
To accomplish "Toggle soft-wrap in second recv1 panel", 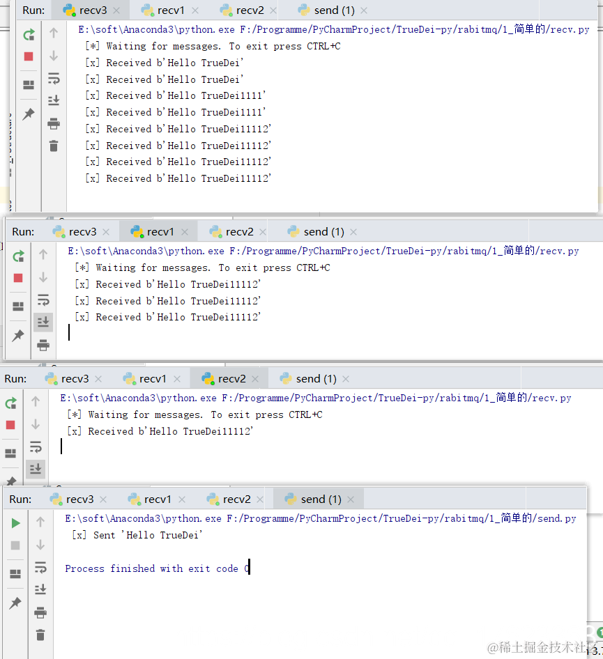I will [x=43, y=300].
